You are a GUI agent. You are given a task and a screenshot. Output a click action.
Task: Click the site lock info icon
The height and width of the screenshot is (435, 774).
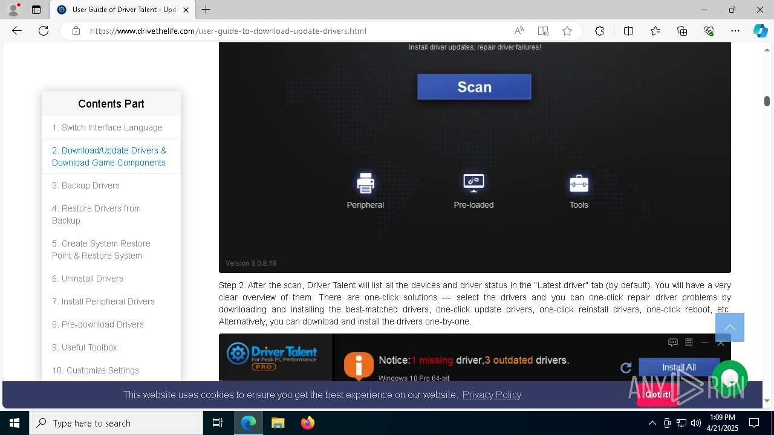pyautogui.click(x=76, y=31)
